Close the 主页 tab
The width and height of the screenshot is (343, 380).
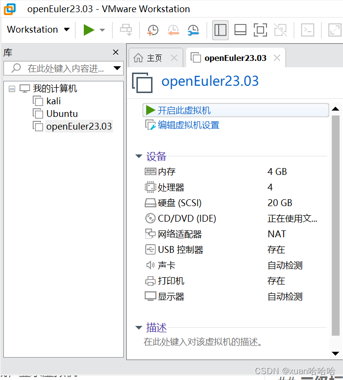pyautogui.click(x=174, y=58)
